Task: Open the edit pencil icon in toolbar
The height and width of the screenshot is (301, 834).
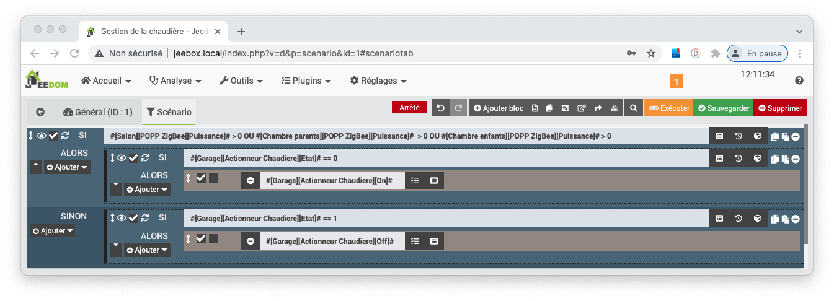Action: (x=581, y=108)
